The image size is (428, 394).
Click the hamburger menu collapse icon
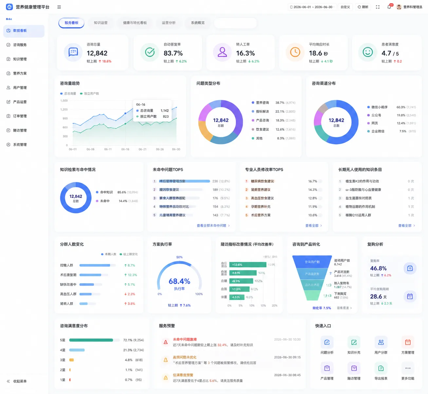pyautogui.click(x=59, y=7)
